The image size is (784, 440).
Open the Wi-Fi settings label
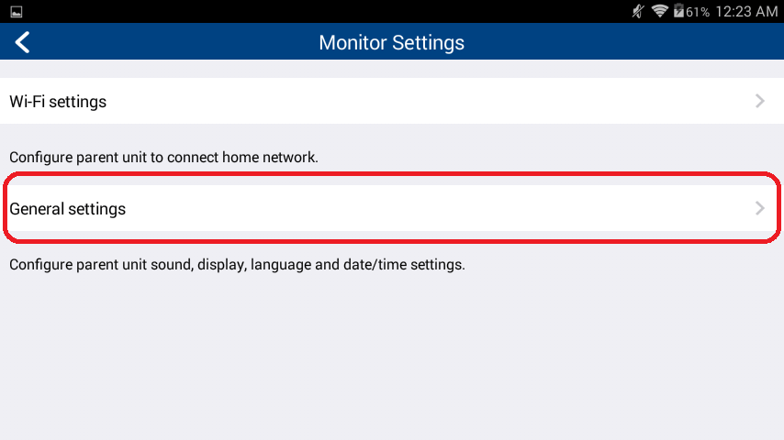(58, 102)
